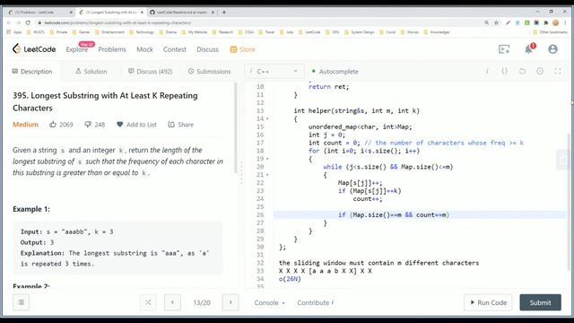Pick a random problem shuffle button

148,302
